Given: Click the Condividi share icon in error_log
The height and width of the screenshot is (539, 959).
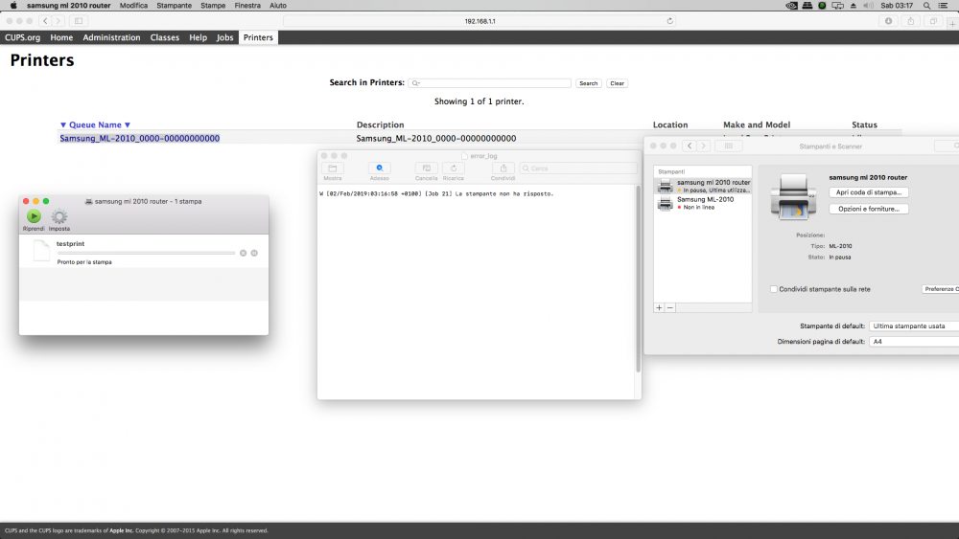Looking at the screenshot, I should (503, 168).
